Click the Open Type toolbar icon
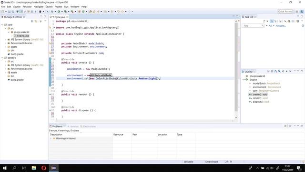The height and width of the screenshot is (172, 305). tap(91, 11)
